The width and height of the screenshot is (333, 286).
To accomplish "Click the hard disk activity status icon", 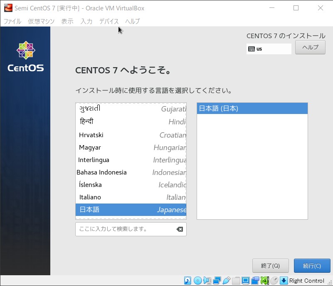I will coord(187,281).
